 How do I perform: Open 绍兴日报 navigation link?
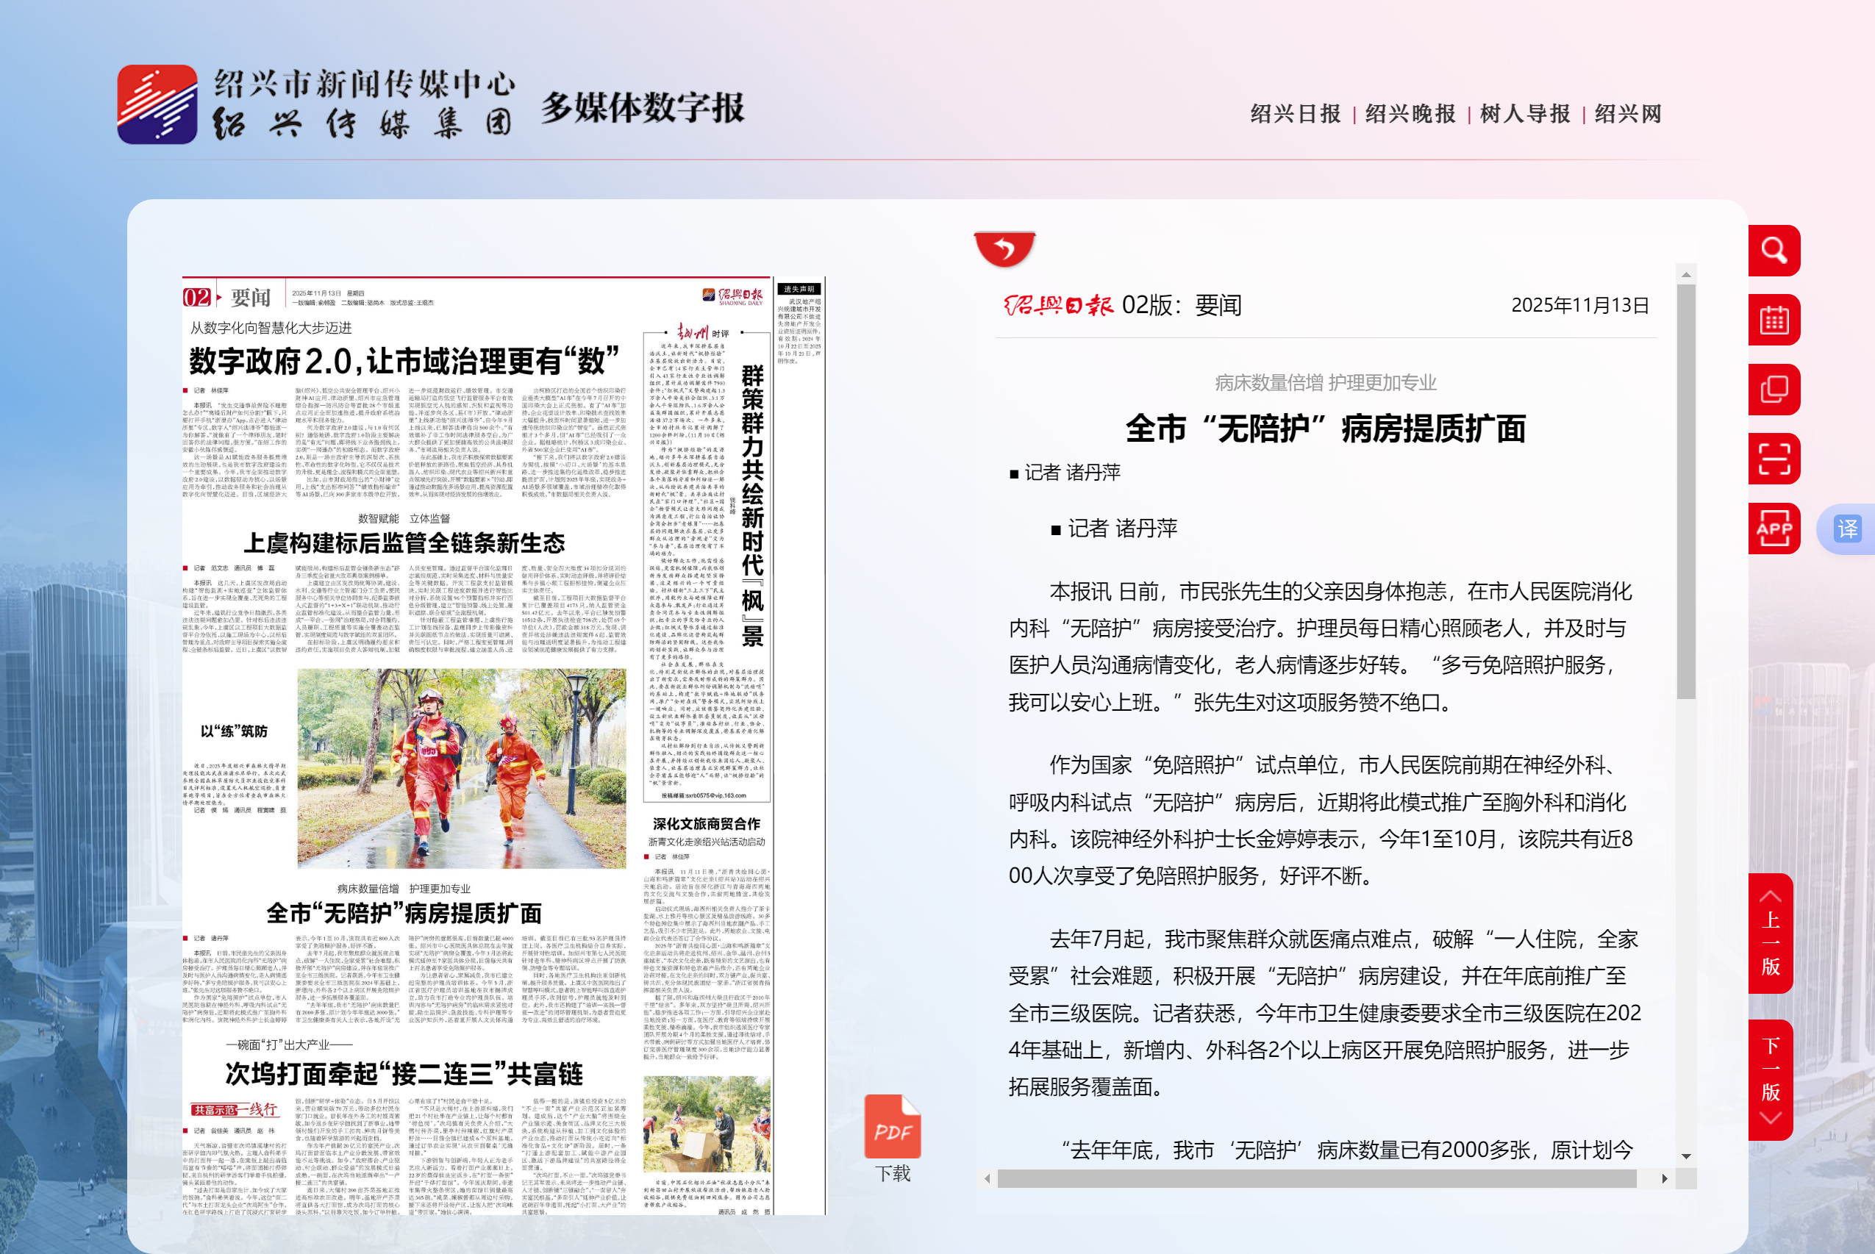coord(1295,113)
